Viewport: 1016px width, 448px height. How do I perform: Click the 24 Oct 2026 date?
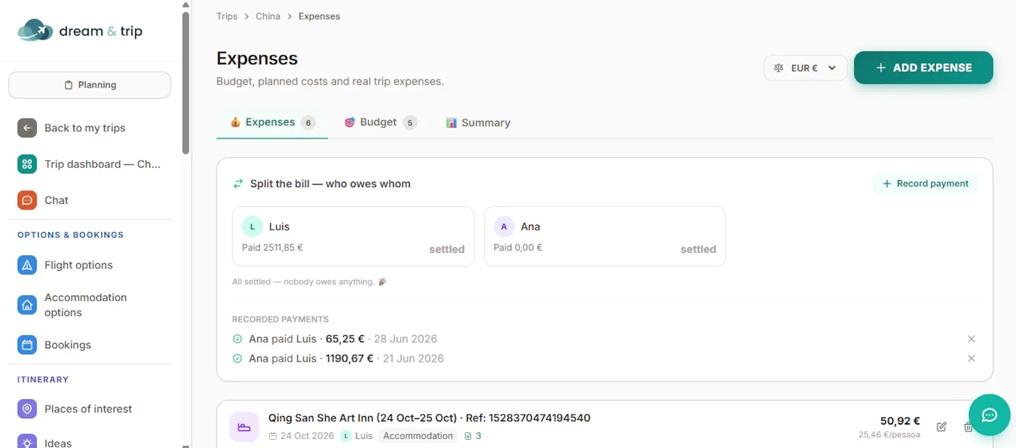click(301, 436)
